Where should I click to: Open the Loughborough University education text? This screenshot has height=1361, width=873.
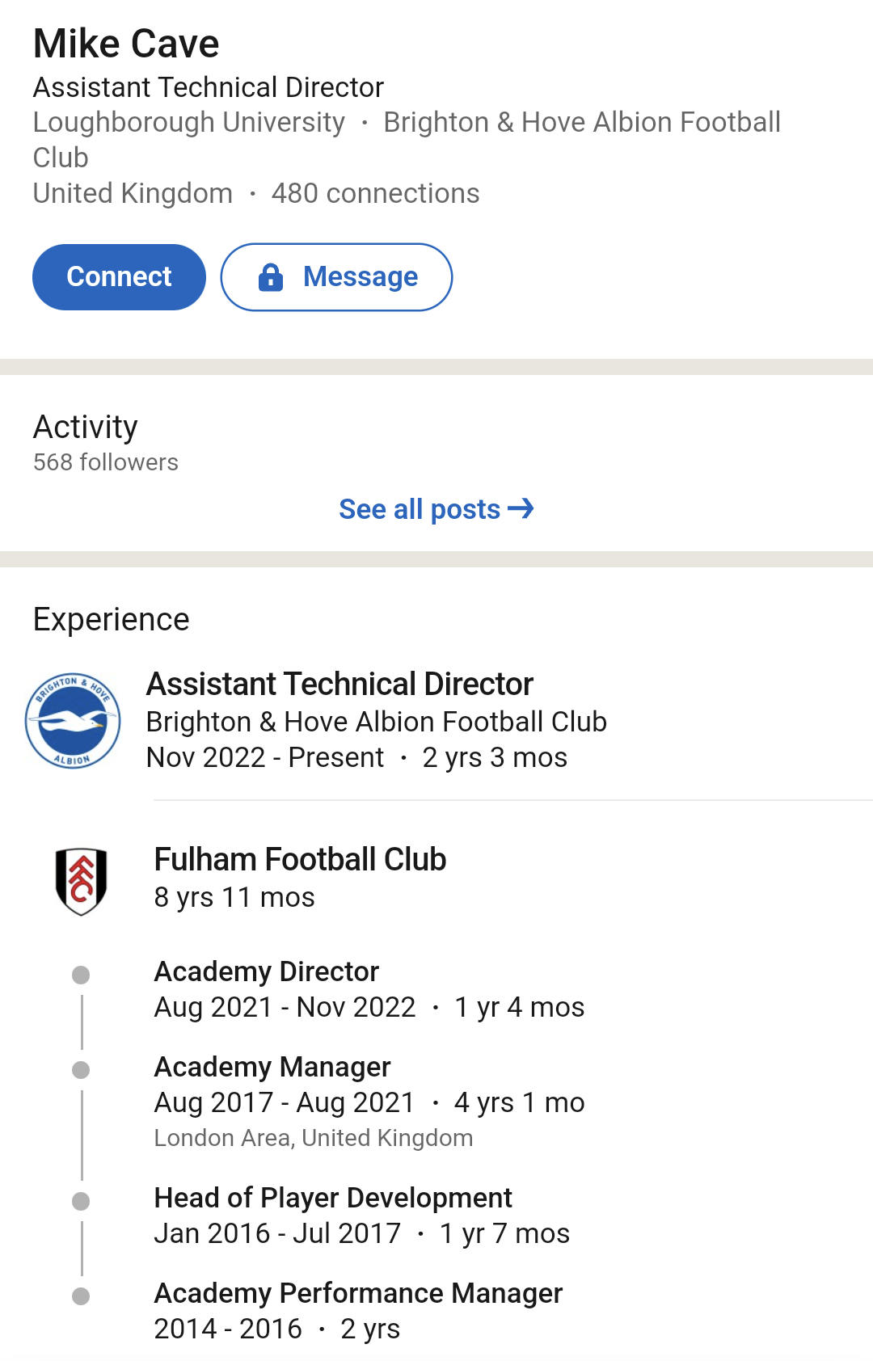point(189,122)
